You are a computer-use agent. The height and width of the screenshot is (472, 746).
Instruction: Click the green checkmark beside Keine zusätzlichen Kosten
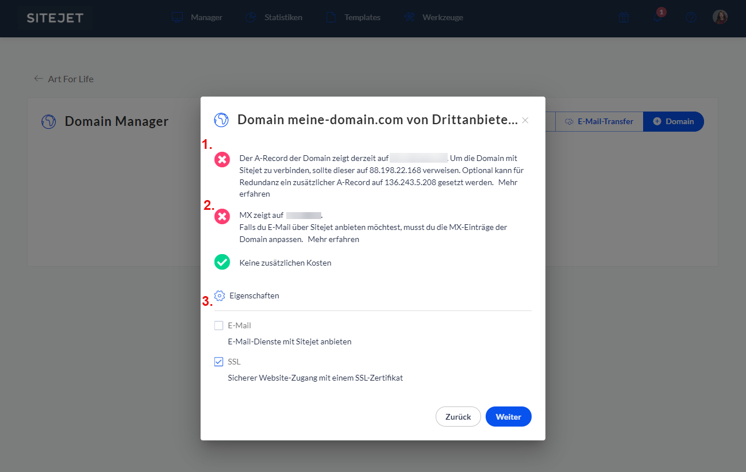coord(222,262)
